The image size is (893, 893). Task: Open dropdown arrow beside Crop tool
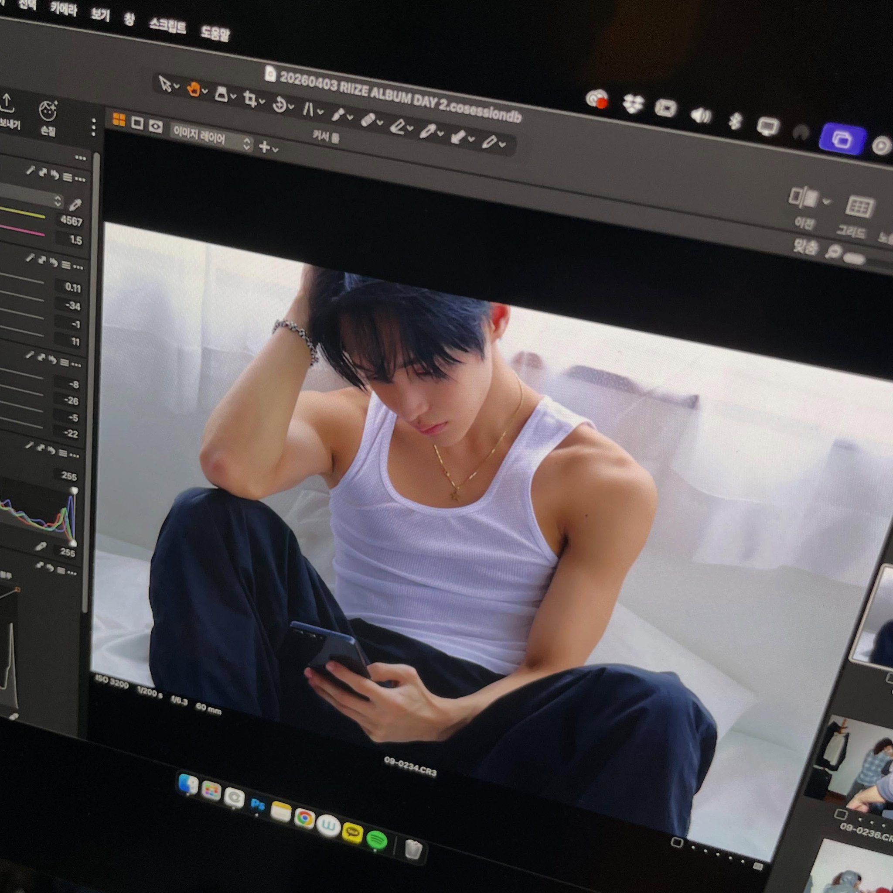[262, 101]
